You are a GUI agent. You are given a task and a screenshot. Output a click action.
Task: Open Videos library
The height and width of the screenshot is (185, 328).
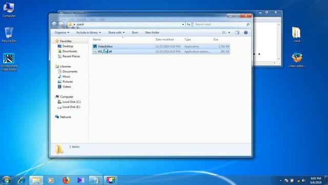(x=67, y=86)
